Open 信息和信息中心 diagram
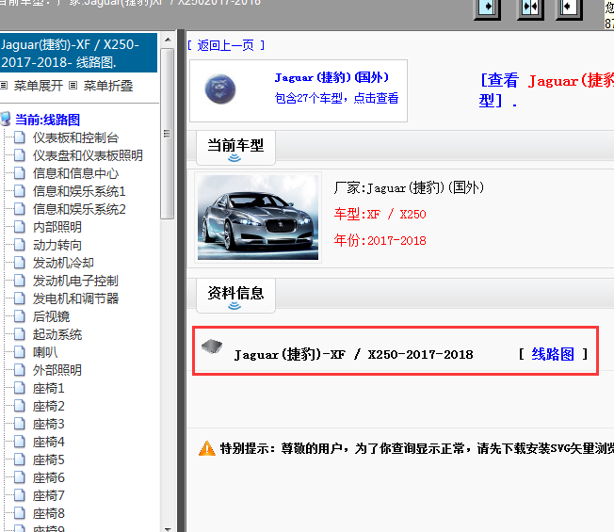The width and height of the screenshot is (614, 532). point(75,173)
